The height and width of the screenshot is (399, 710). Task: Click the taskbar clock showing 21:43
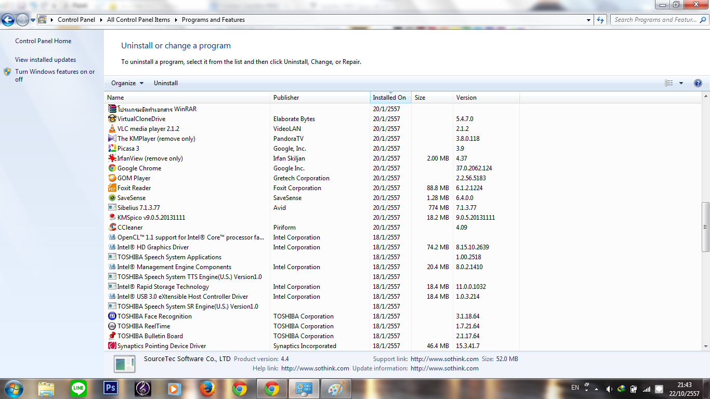(685, 385)
